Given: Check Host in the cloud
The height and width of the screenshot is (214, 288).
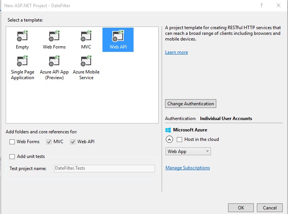Looking at the screenshot, I should [179, 139].
